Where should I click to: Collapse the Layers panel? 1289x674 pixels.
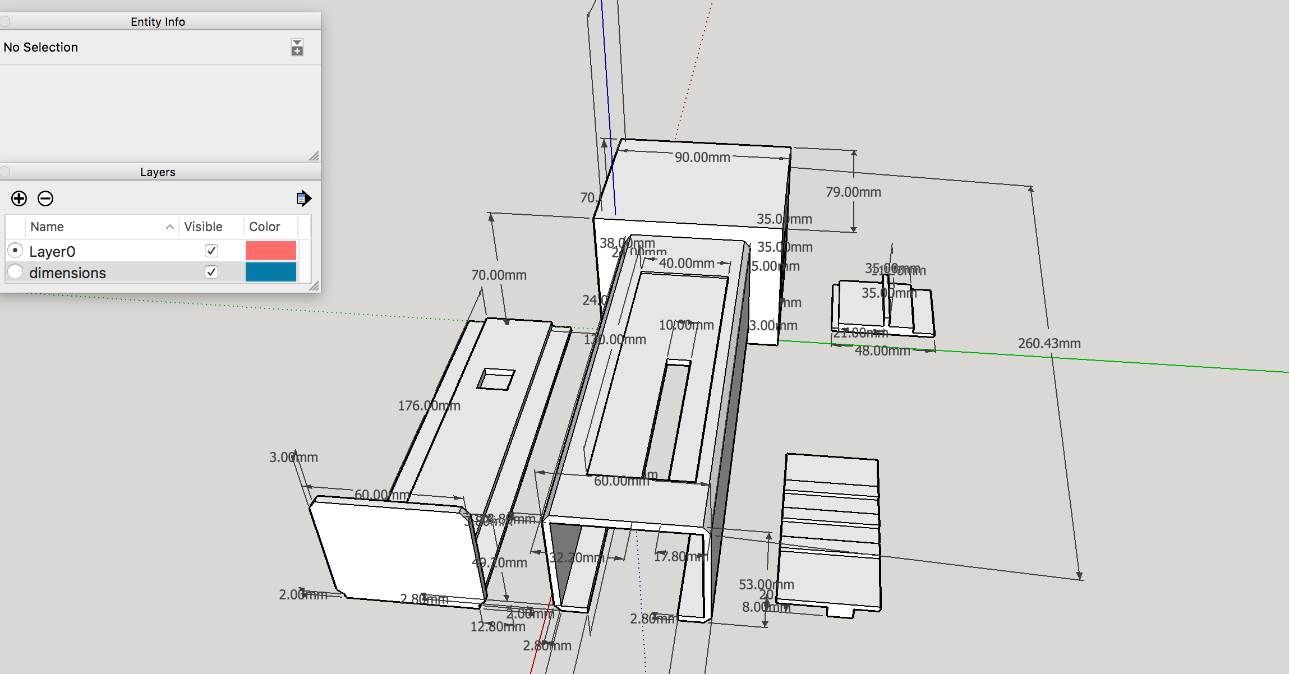click(x=4, y=172)
